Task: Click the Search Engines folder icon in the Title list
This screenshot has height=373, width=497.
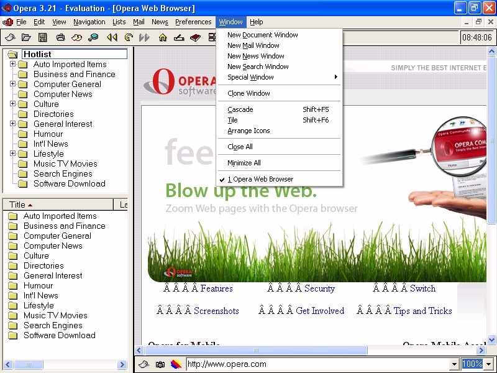Action: coord(12,325)
